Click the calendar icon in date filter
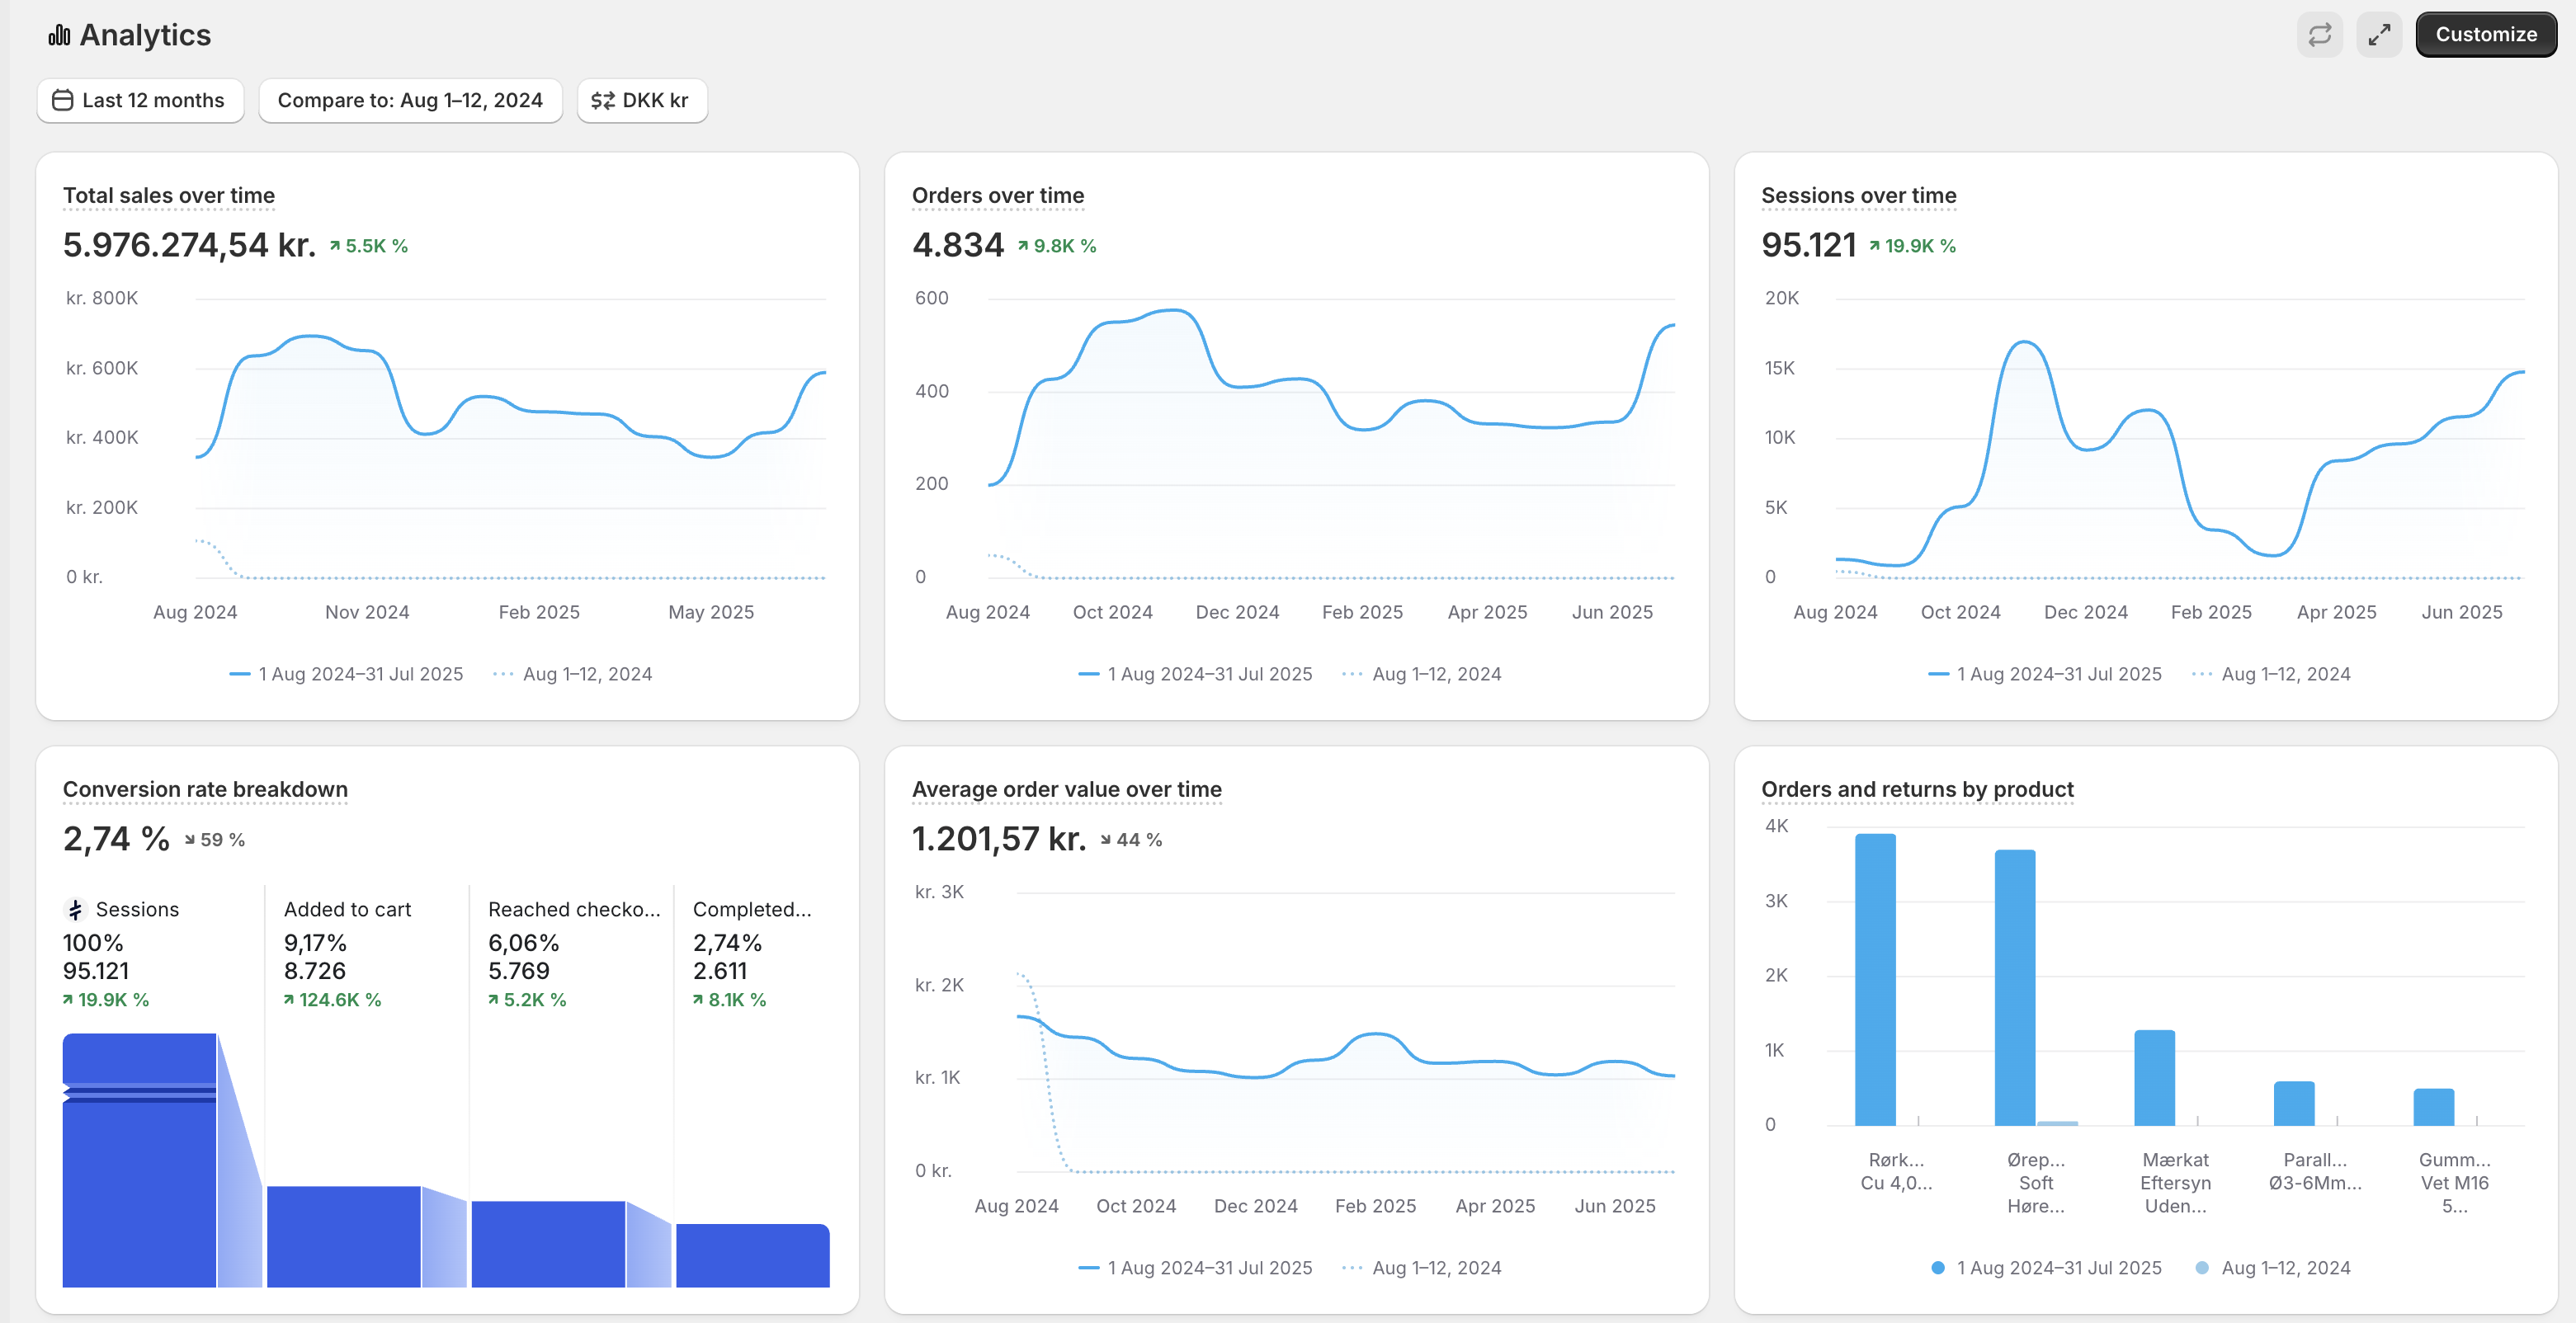The height and width of the screenshot is (1323, 2576). (62, 100)
